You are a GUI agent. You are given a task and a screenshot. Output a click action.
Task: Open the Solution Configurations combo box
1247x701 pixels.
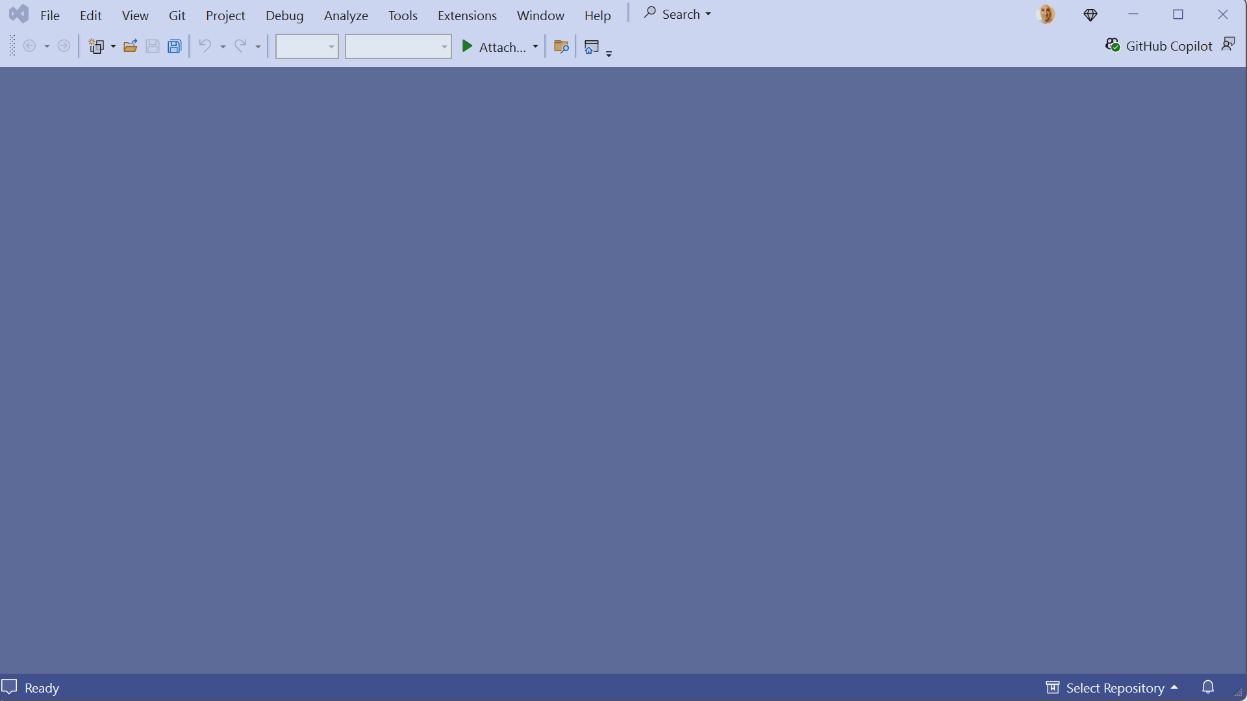coord(307,47)
